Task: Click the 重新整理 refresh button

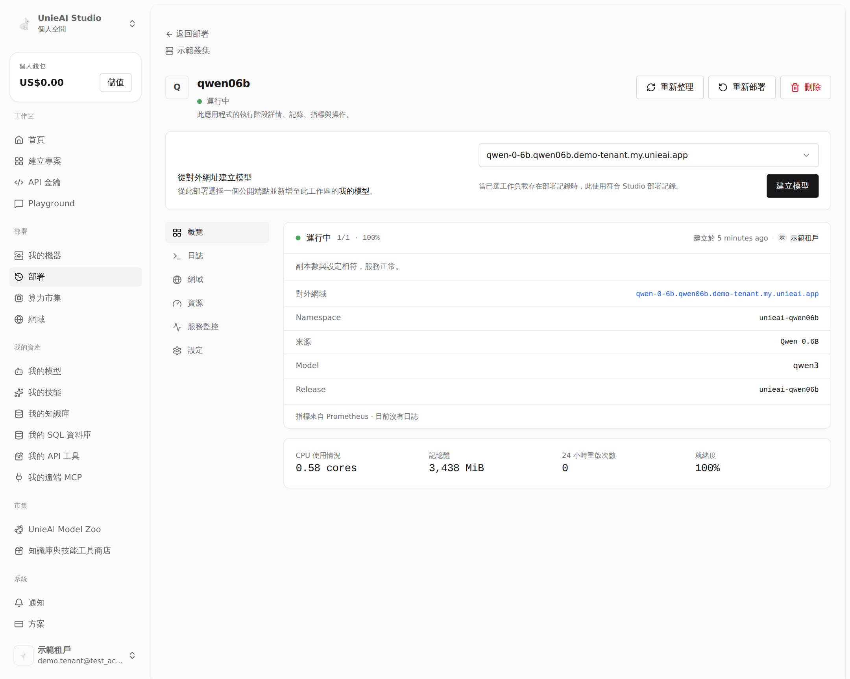Action: pyautogui.click(x=669, y=87)
